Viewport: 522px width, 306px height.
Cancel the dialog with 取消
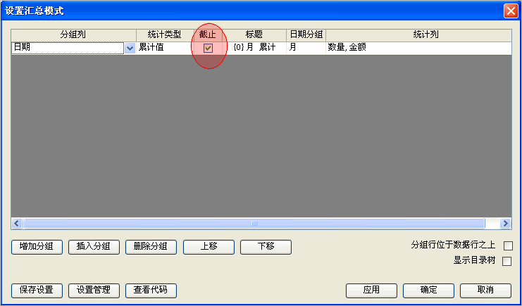[x=485, y=290]
